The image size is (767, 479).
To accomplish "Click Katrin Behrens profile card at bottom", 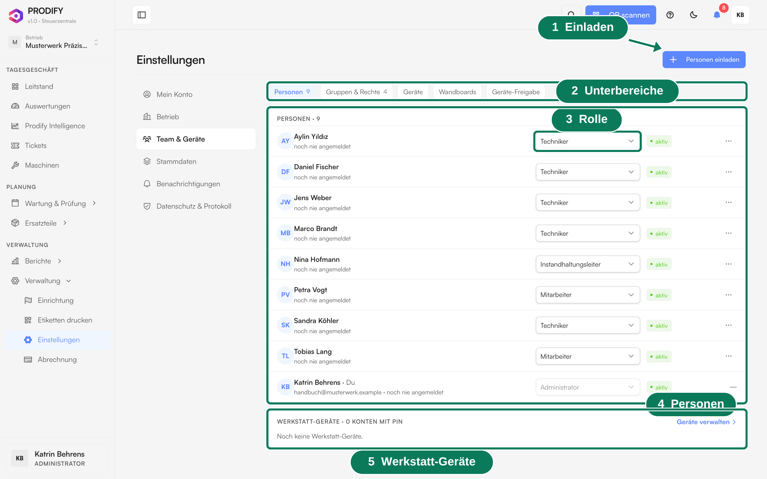I will click(x=57, y=458).
